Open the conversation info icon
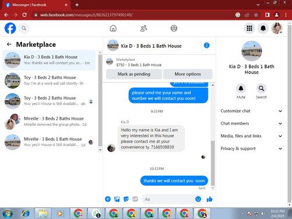 point(207,46)
